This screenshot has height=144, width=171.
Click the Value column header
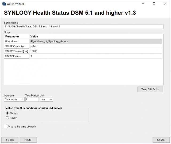point(96,36)
